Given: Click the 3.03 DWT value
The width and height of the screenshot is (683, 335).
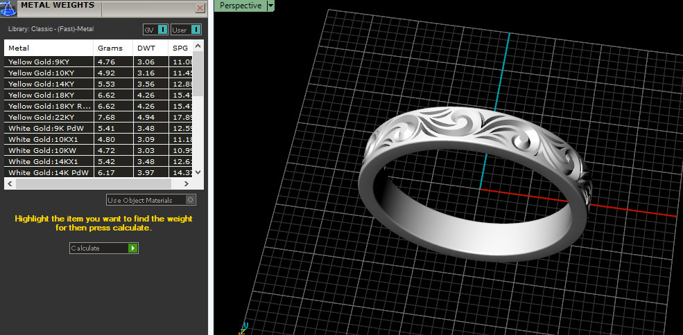Looking at the screenshot, I should coord(146,150).
